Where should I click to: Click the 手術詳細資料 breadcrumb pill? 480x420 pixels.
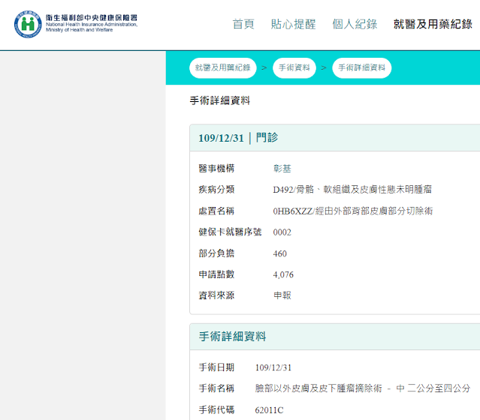[361, 68]
